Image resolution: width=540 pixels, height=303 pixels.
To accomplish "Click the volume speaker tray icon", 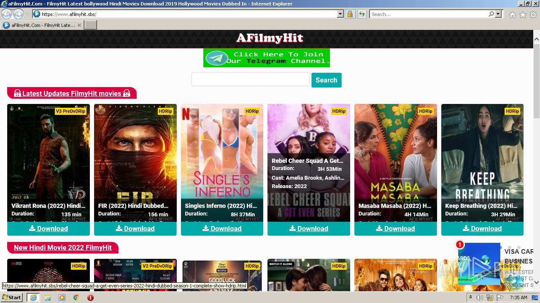I will [x=480, y=298].
